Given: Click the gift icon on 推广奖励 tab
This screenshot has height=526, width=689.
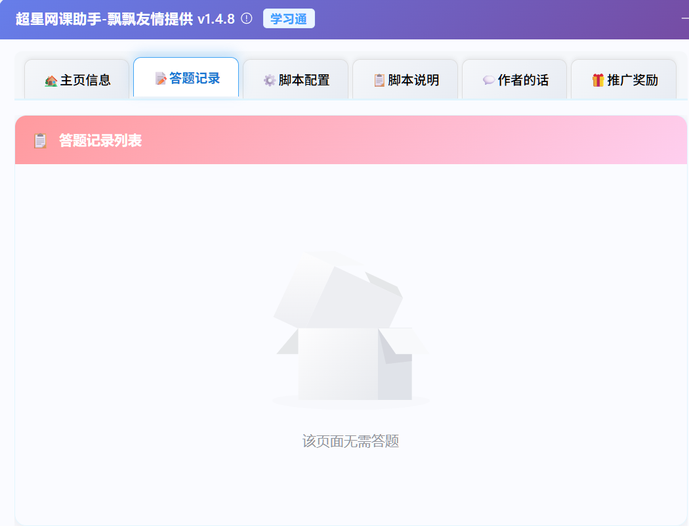Looking at the screenshot, I should click(x=598, y=79).
